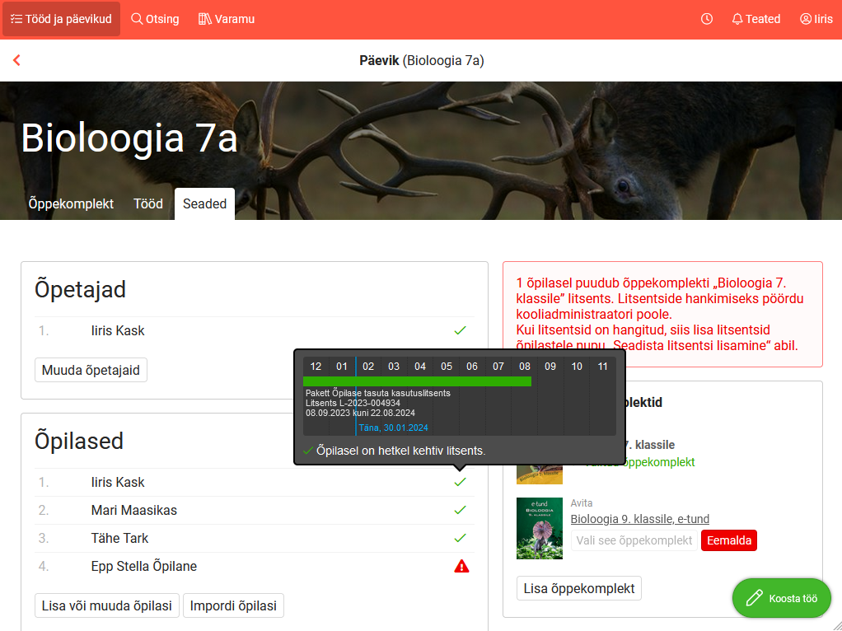This screenshot has height=631, width=842.
Task: Go to Tööd ja päevikud
Action: coord(61,19)
